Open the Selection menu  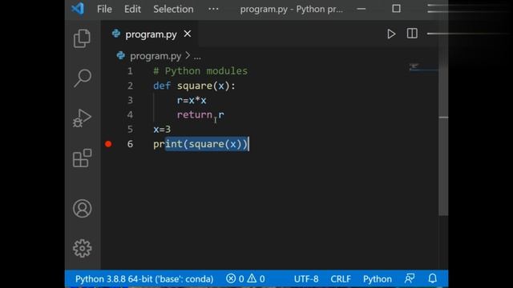173,9
